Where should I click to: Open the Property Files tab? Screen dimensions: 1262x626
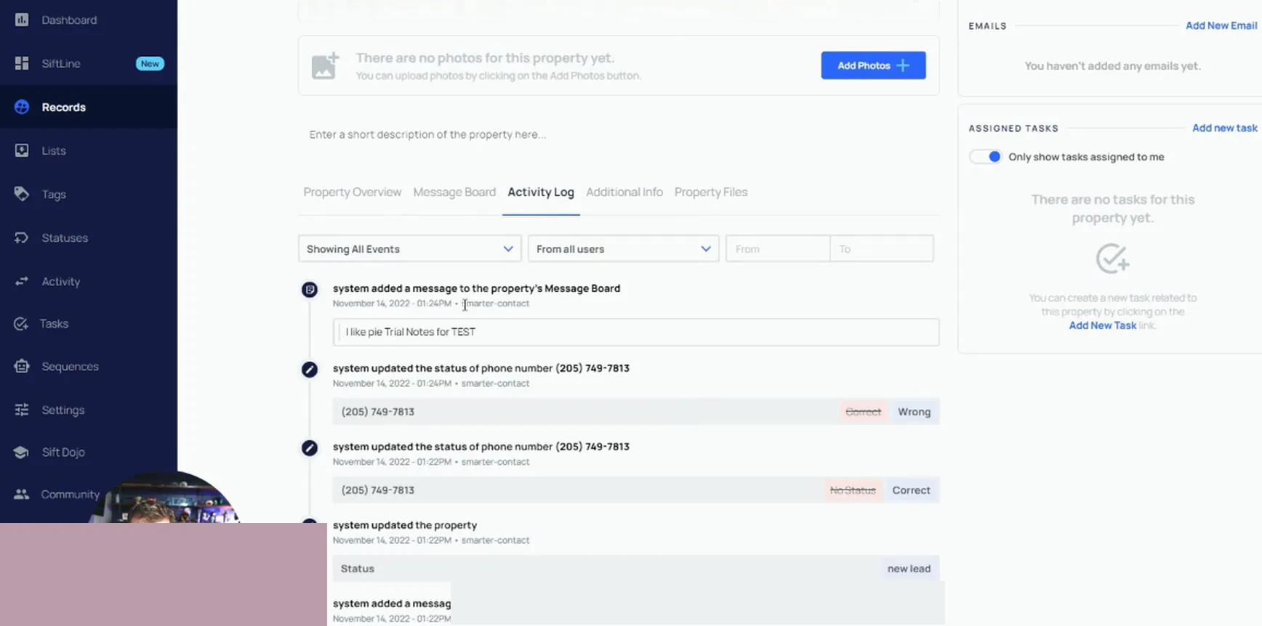coord(711,192)
